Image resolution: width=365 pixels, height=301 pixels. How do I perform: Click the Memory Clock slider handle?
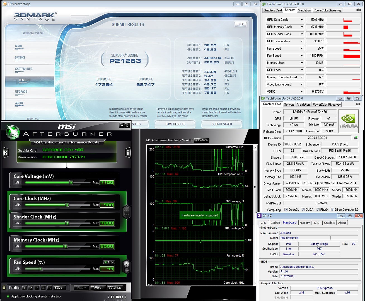pos(66,246)
